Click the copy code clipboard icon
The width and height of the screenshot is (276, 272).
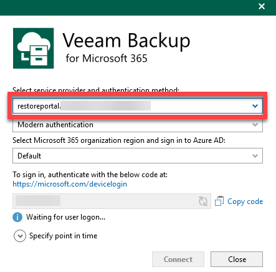point(219,201)
